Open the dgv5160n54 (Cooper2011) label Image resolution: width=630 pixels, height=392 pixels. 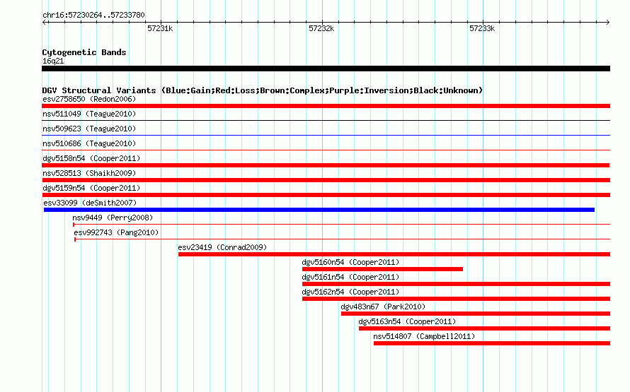[350, 262]
